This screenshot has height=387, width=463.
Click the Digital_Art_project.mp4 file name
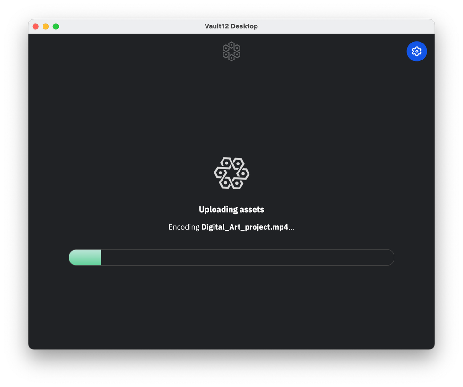245,227
